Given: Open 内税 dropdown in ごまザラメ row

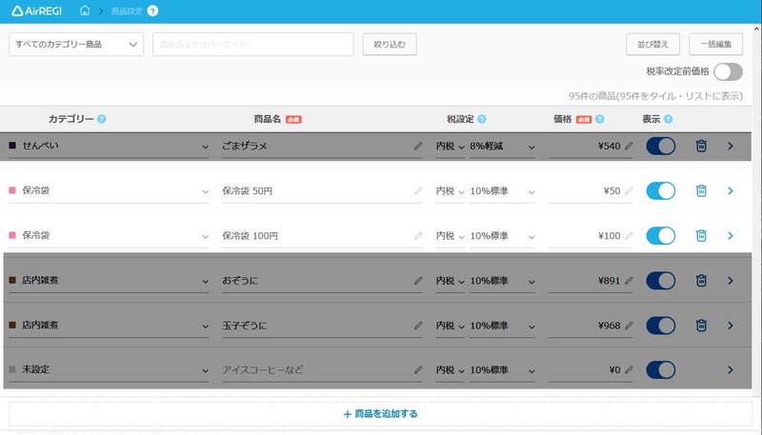Looking at the screenshot, I should [x=450, y=147].
